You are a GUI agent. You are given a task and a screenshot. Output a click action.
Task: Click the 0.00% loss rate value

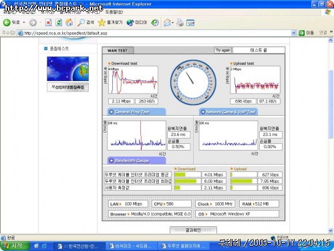pos(271,147)
